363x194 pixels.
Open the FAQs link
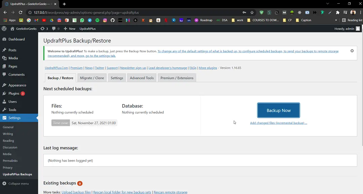click(193, 68)
